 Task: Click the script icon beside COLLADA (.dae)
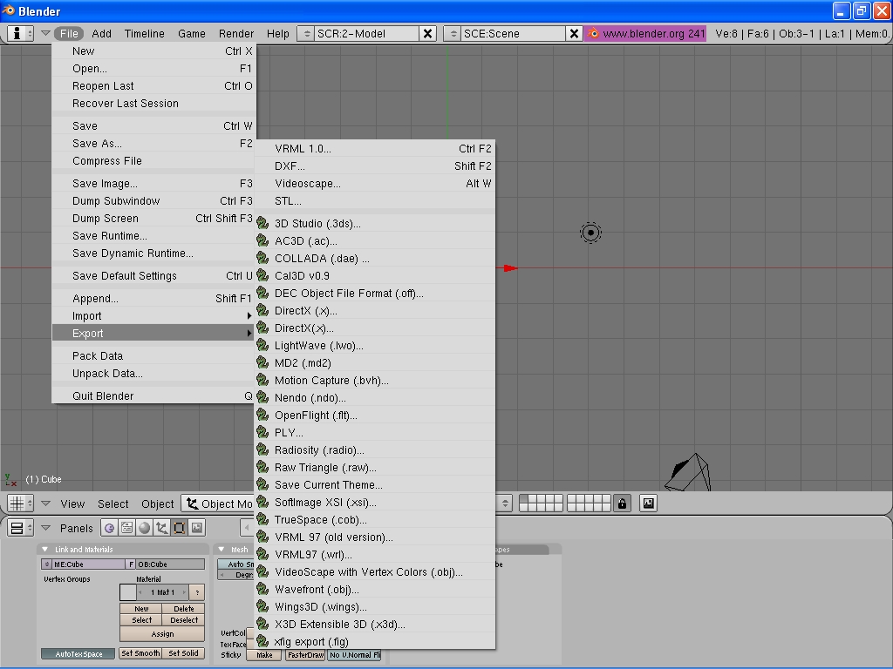pyautogui.click(x=262, y=258)
